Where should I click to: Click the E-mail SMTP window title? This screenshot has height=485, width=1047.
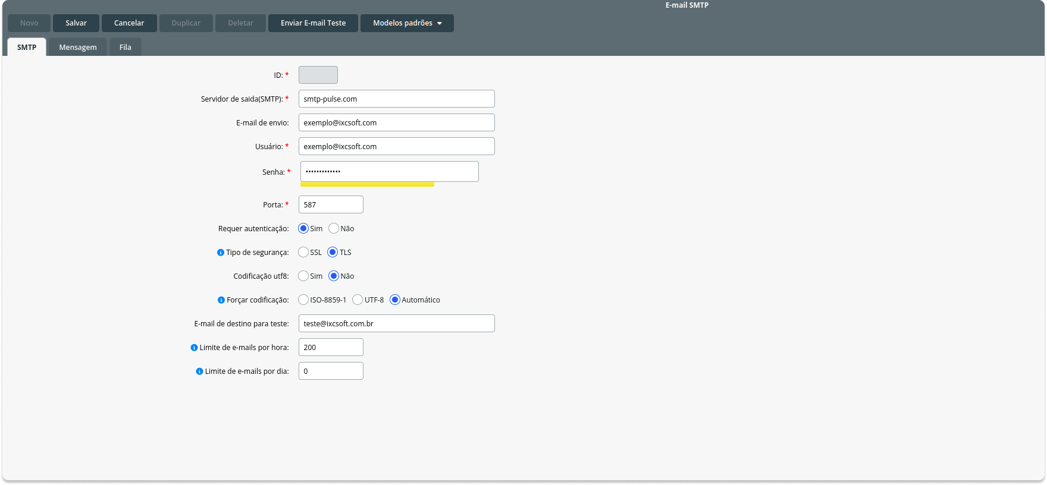(x=687, y=5)
